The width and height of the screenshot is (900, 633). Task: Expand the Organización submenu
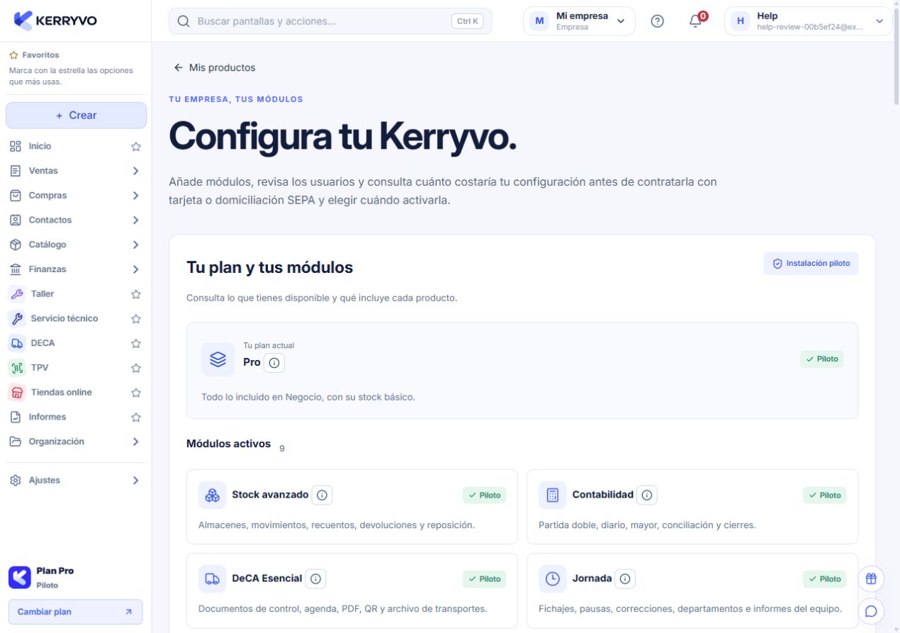tap(135, 442)
